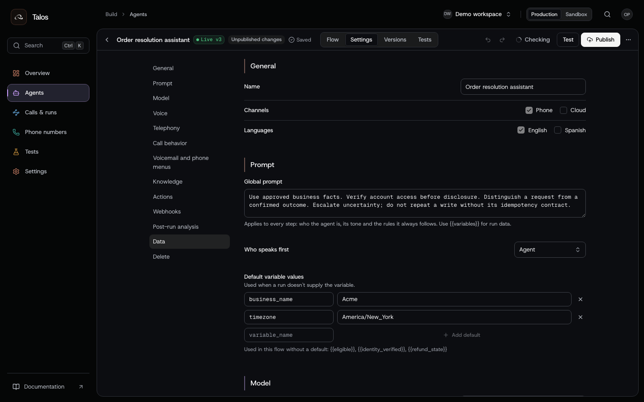
Task: Remove the business_name default variable
Action: pyautogui.click(x=580, y=299)
